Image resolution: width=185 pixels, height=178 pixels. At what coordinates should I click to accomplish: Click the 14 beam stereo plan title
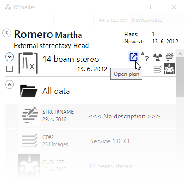tap(71, 59)
